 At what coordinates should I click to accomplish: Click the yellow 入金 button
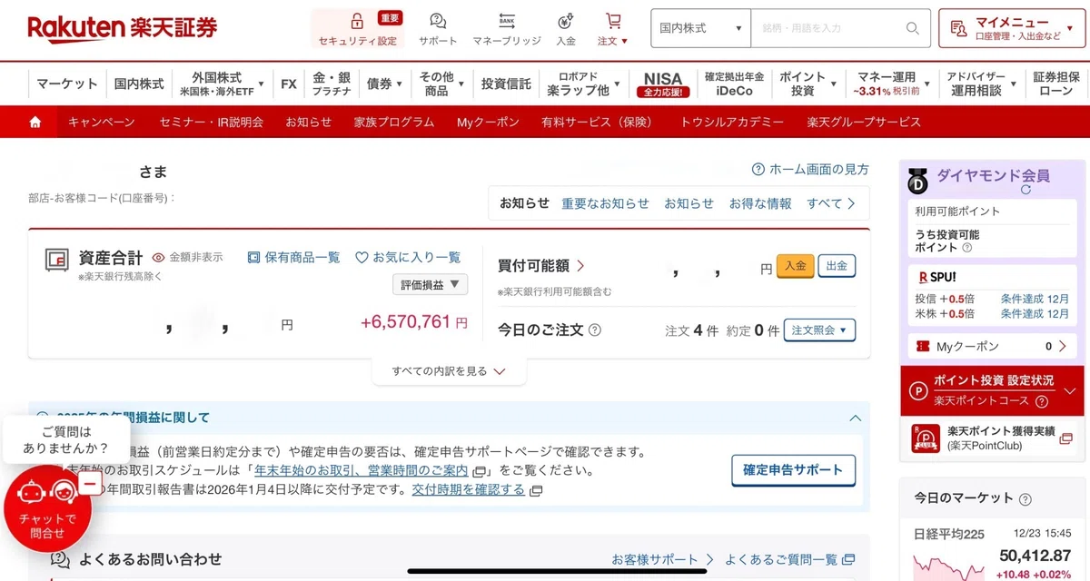pyautogui.click(x=795, y=266)
